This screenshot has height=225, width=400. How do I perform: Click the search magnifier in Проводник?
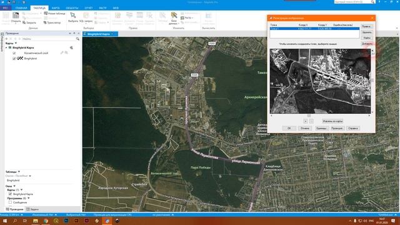[77, 39]
